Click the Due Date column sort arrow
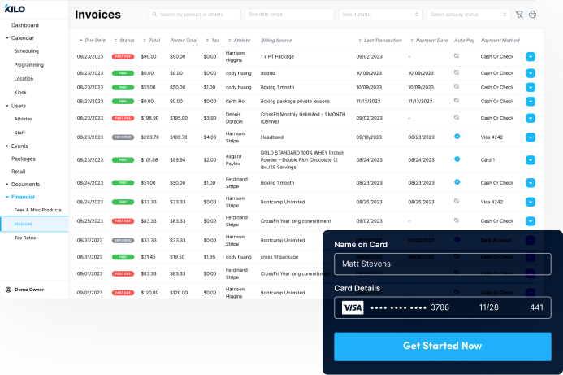 (80, 40)
